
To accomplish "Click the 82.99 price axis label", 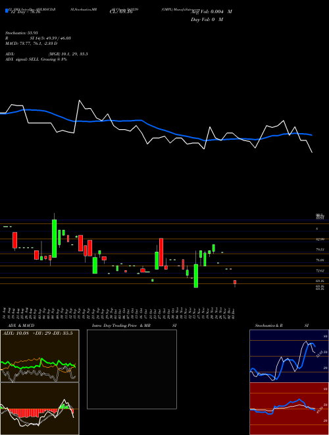I will [x=320, y=239].
